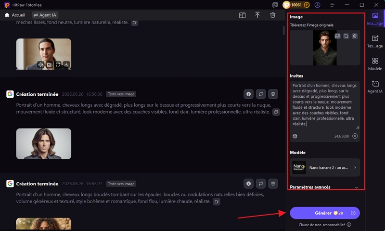This screenshot has width=385, height=231.
Task: Click the resize grip of prompt box
Action: pyautogui.click(x=358, y=127)
